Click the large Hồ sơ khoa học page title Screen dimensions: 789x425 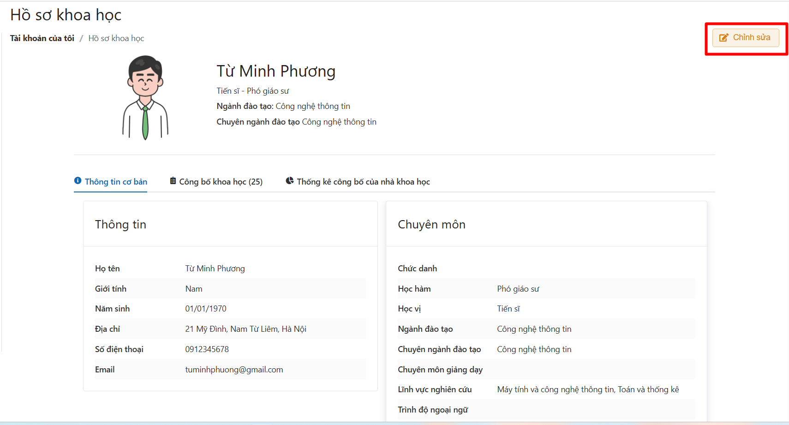tap(66, 15)
